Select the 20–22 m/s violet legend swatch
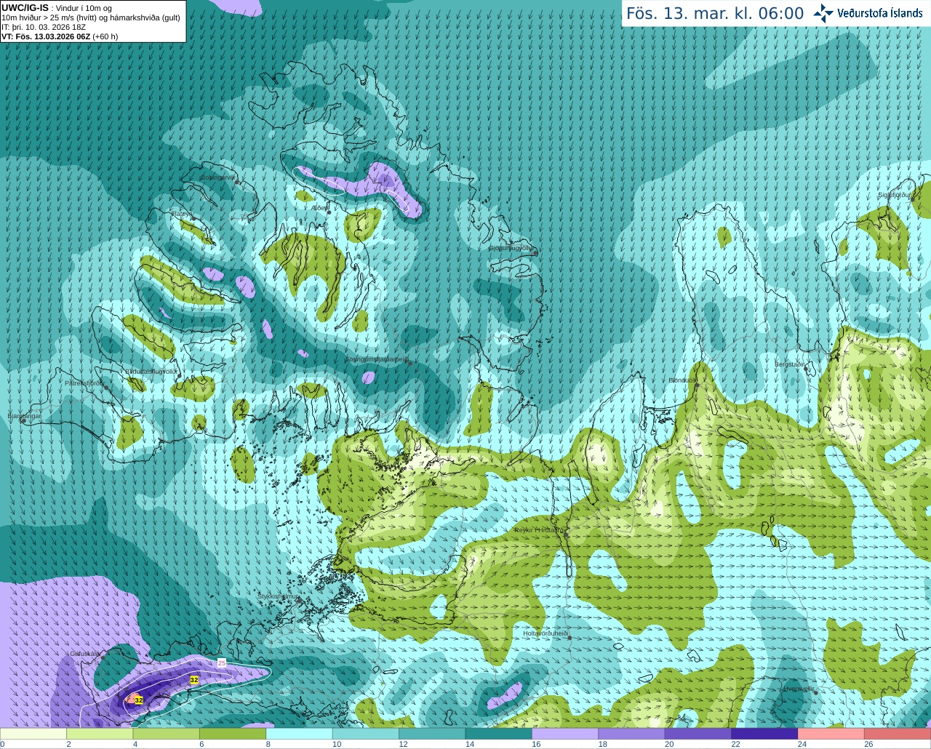Screen dimensions: 931x749 pos(698,734)
